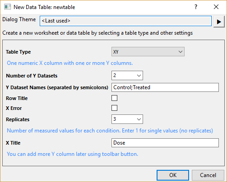Click the 'Create a new worksheet' description text

pyautogui.click(x=97, y=33)
